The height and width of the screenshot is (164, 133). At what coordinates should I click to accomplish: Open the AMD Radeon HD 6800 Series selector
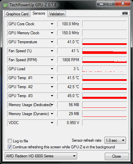pos(41,156)
